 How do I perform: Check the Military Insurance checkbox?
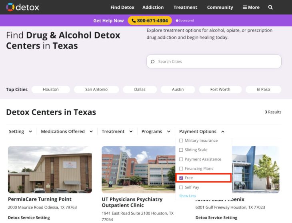click(181, 141)
